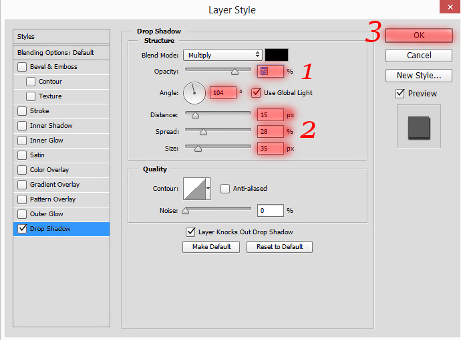Tick the Contour effect checkbox

tap(31, 82)
